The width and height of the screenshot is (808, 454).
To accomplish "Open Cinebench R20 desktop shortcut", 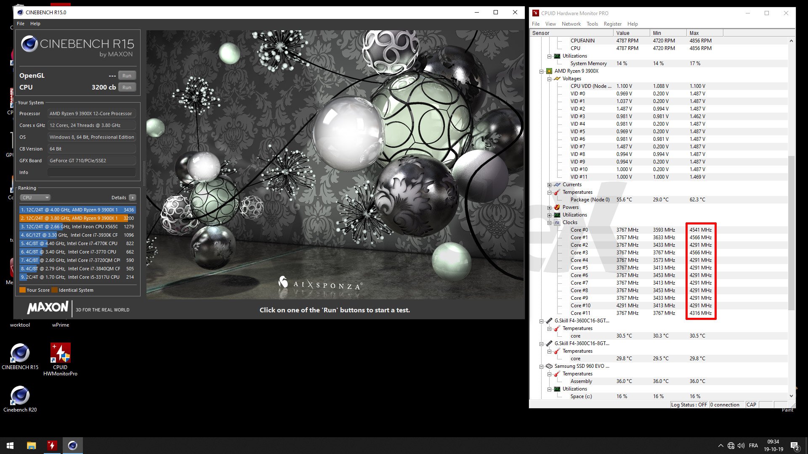I will click(x=20, y=399).
